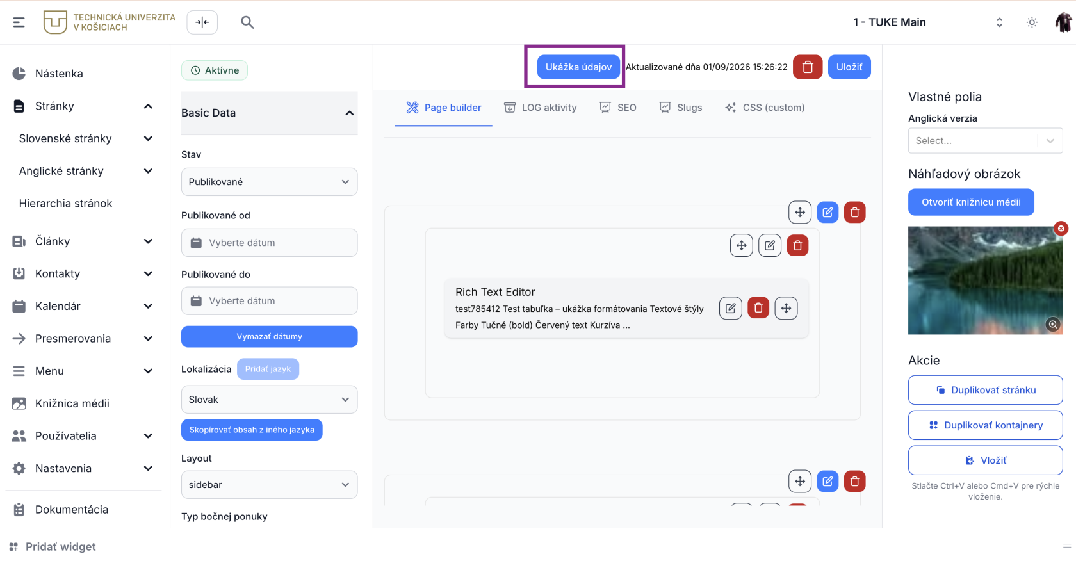Switch to LOG aktivity tab
1076x561 pixels.
[540, 108]
